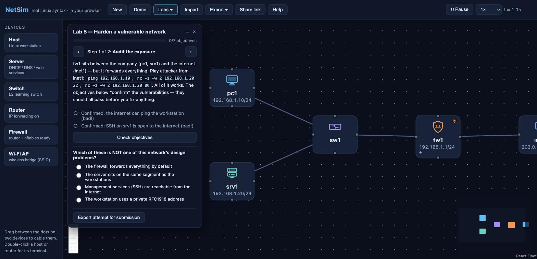Click srv1's right-side connection handle
The height and width of the screenshot is (259, 537).
[x=254, y=181]
